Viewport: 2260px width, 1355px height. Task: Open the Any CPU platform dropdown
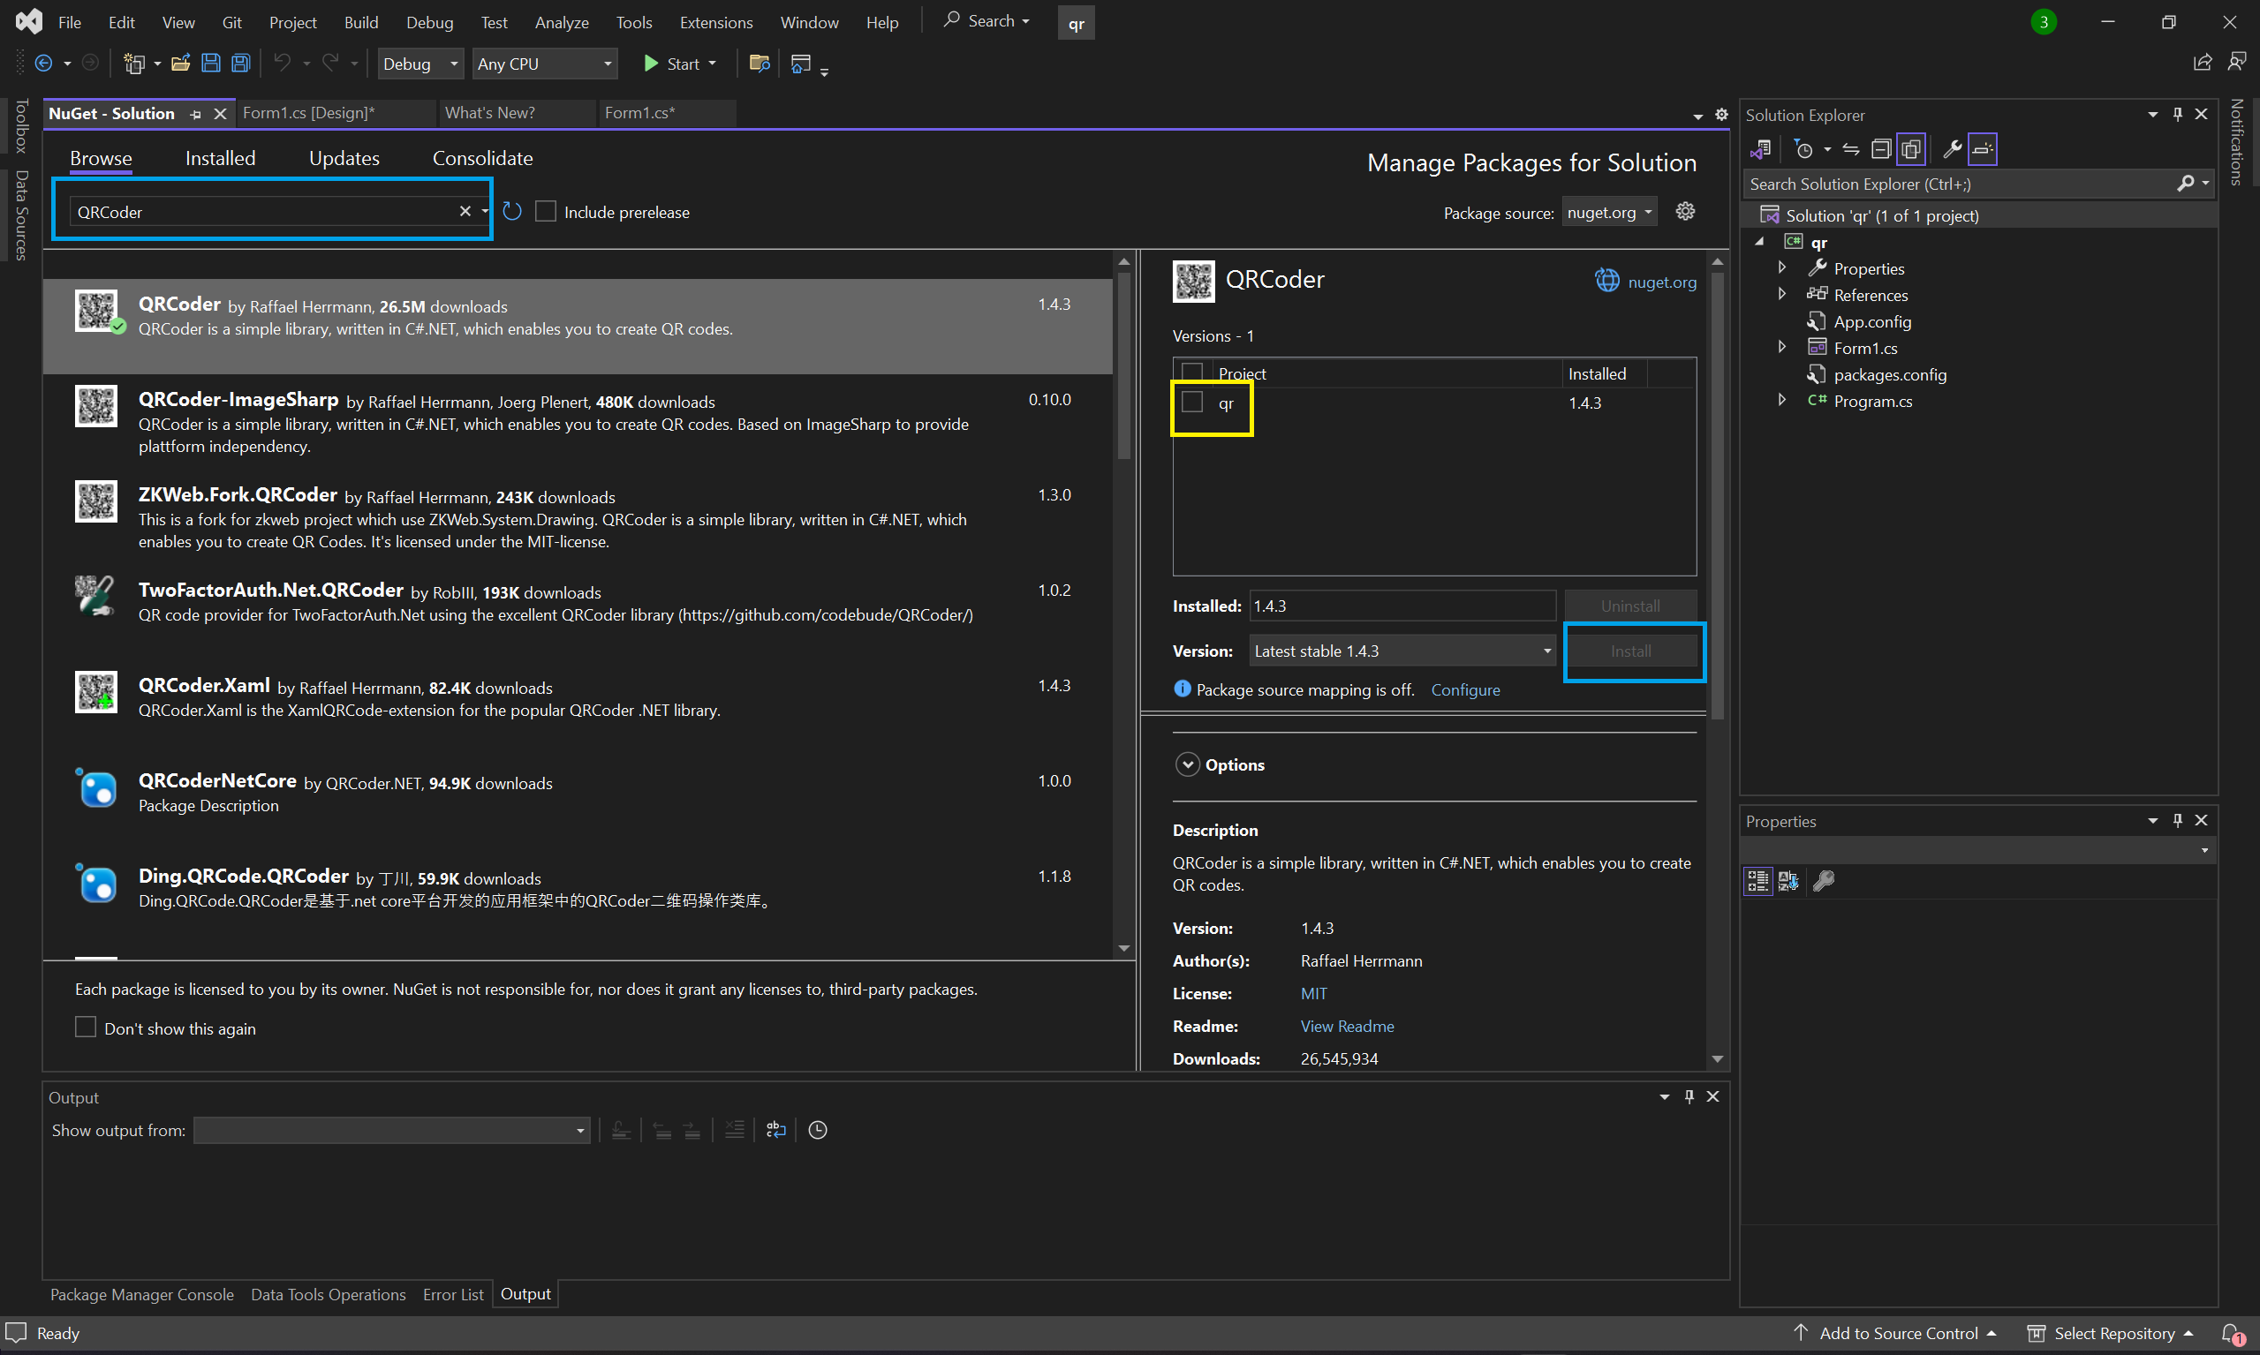(x=546, y=63)
